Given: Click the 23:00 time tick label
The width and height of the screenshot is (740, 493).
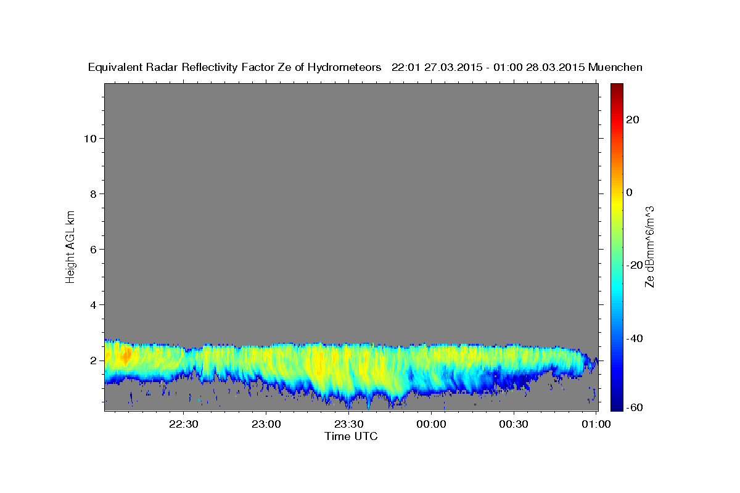Looking at the screenshot, I should point(266,424).
